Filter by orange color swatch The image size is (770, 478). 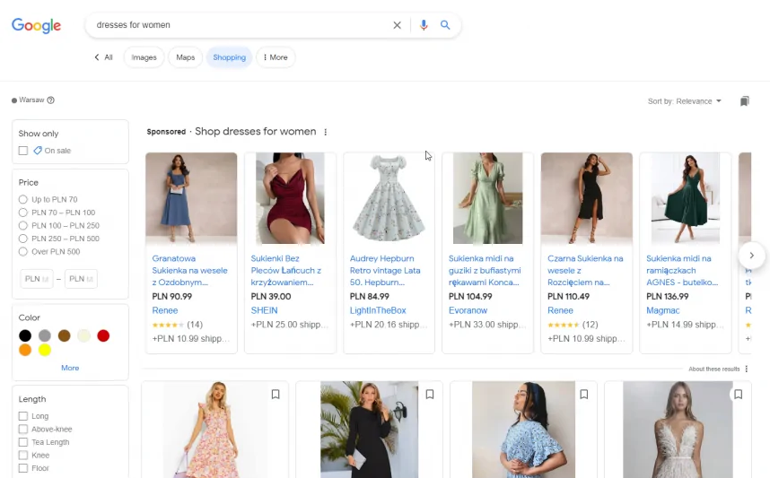[25, 350]
